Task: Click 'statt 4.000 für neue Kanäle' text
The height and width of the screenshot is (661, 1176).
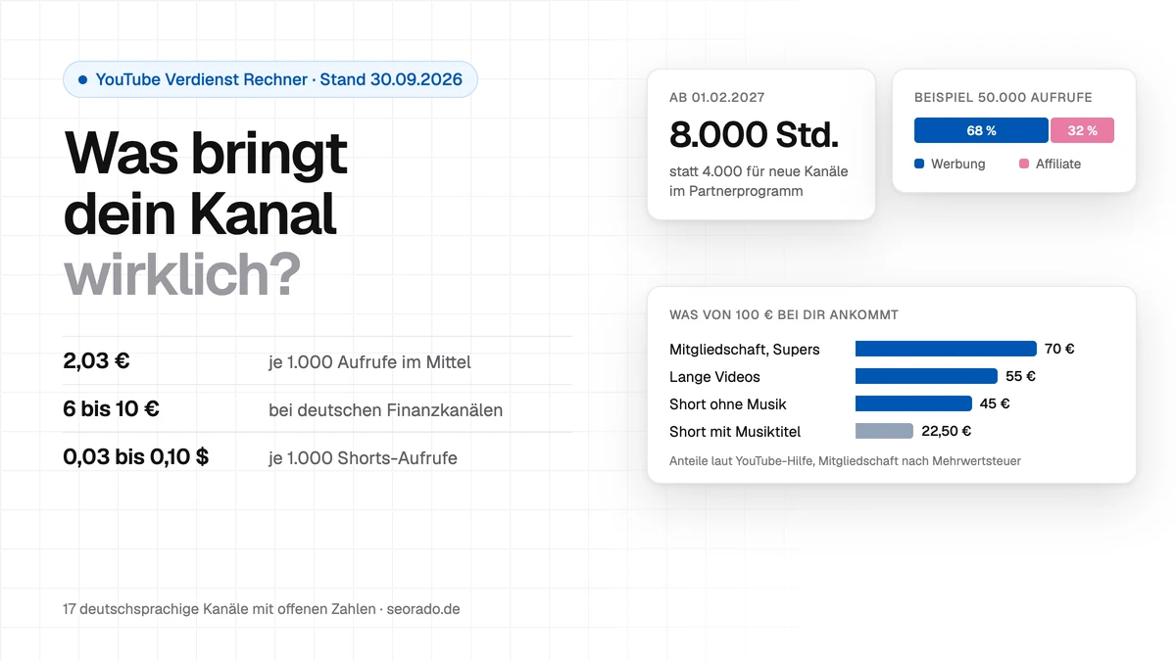Action: (759, 171)
